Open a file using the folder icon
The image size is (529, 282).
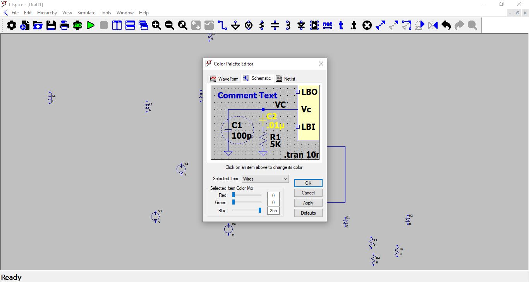(38, 26)
